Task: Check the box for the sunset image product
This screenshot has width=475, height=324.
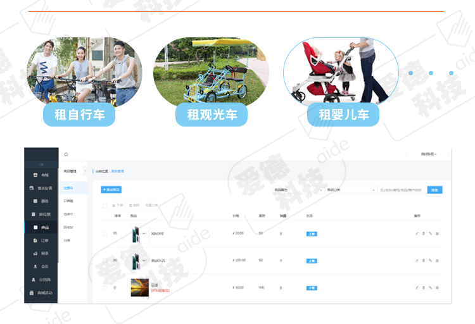Action: pos(105,287)
